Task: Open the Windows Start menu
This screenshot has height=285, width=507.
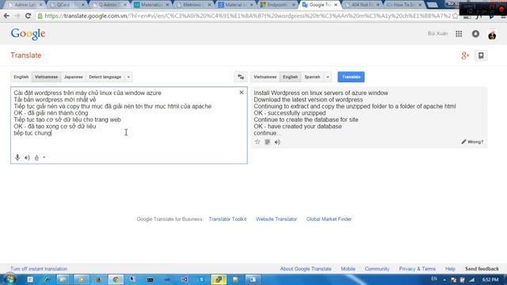Action: click(9, 279)
